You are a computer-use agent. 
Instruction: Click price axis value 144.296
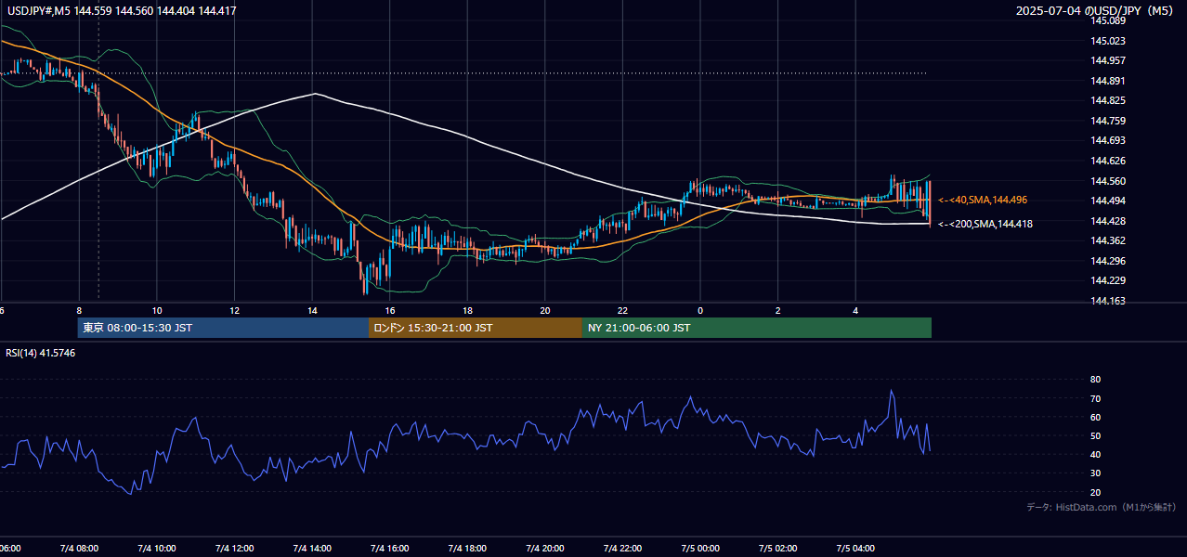click(1107, 261)
